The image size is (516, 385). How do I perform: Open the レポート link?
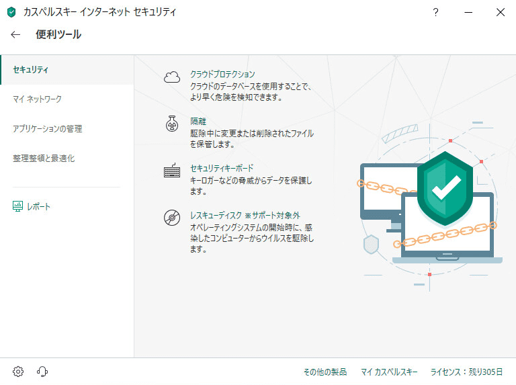tap(38, 207)
